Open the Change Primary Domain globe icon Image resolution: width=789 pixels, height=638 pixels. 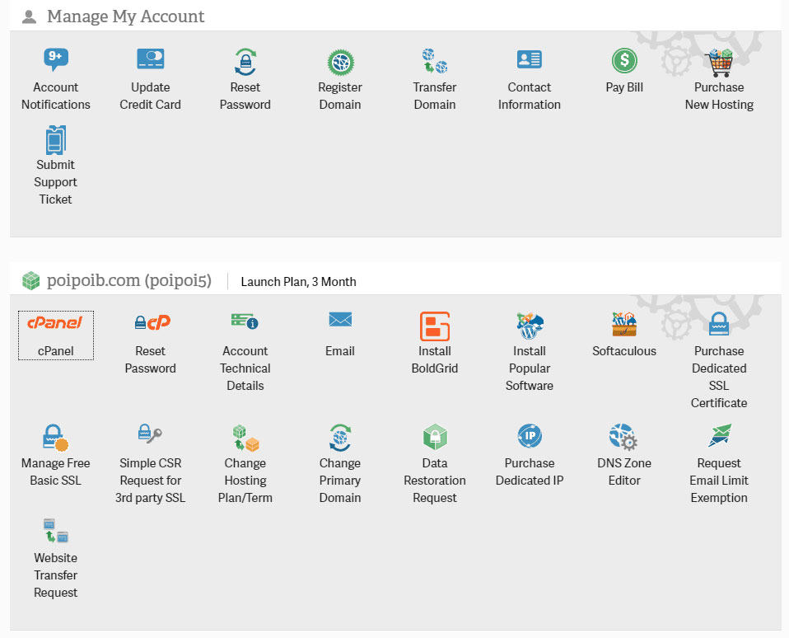pos(341,437)
